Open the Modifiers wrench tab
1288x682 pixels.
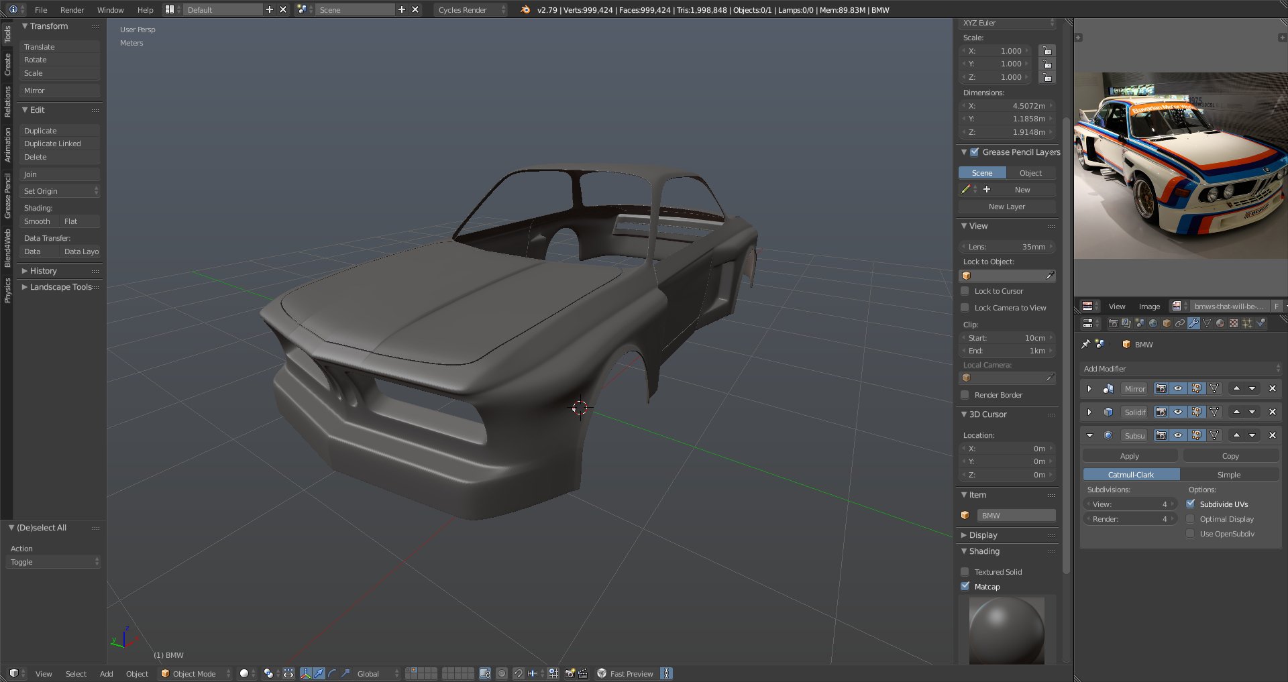coord(1193,323)
